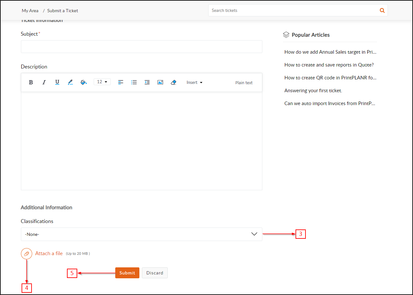Click the search tickets magnifier icon
This screenshot has width=413, height=295.
(x=382, y=10)
